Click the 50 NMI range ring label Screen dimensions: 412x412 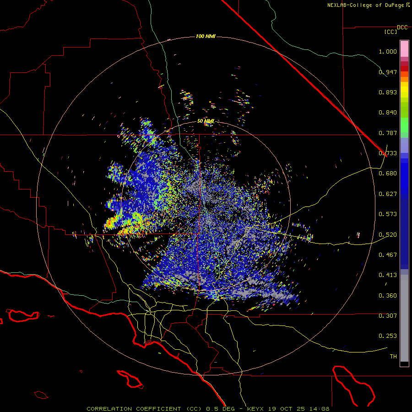click(206, 121)
